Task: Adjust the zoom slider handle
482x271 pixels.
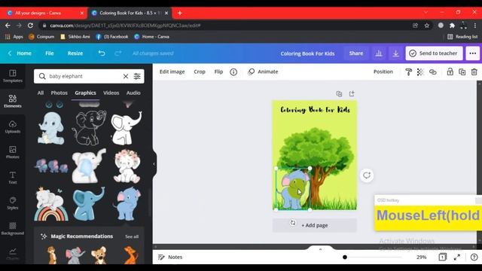Action: pyautogui.click(x=345, y=257)
